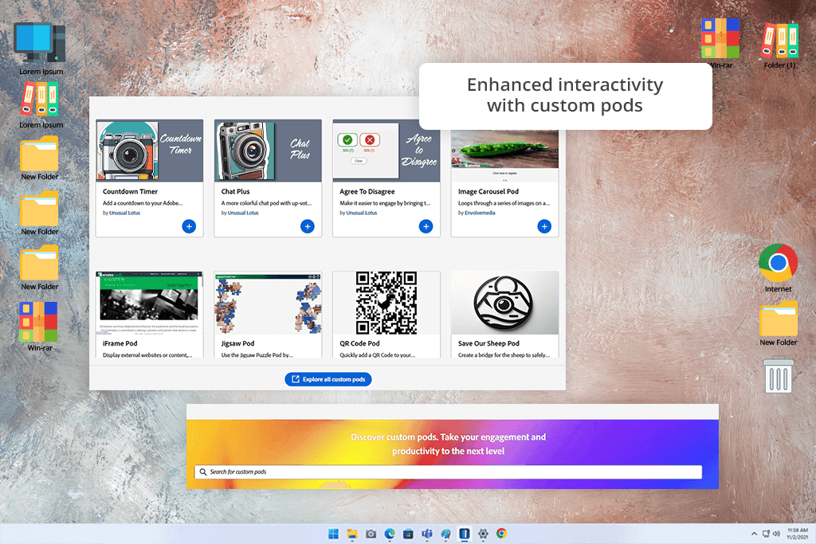The width and height of the screenshot is (816, 544).
Task: Open the Lorem ipsum computer desktop icon
Action: 40,43
